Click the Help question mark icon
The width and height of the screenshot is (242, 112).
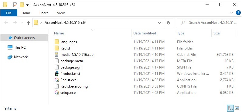pyautogui.click(x=238, y=13)
